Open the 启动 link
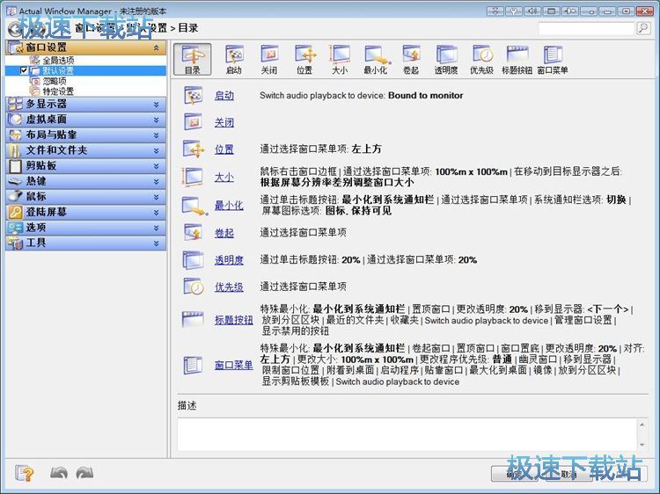 point(224,96)
